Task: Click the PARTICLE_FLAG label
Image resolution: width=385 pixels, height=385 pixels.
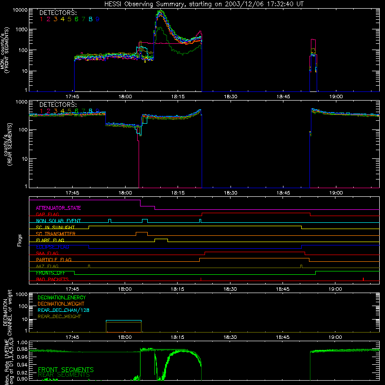Action: point(54,259)
